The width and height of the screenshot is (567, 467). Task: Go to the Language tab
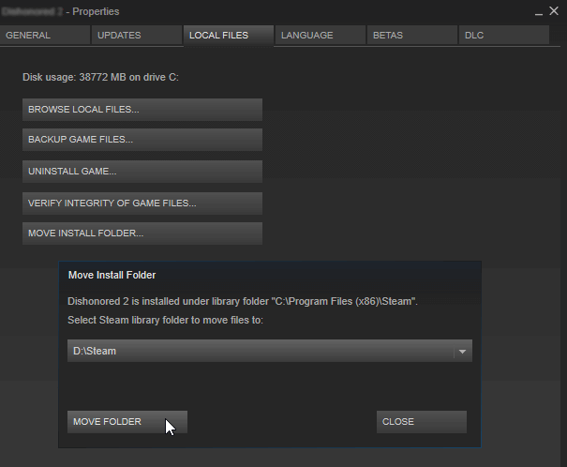321,35
